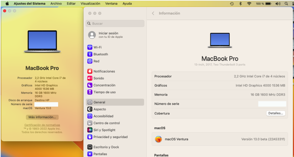Open the Time Machine menu bar status

coord(232,3)
